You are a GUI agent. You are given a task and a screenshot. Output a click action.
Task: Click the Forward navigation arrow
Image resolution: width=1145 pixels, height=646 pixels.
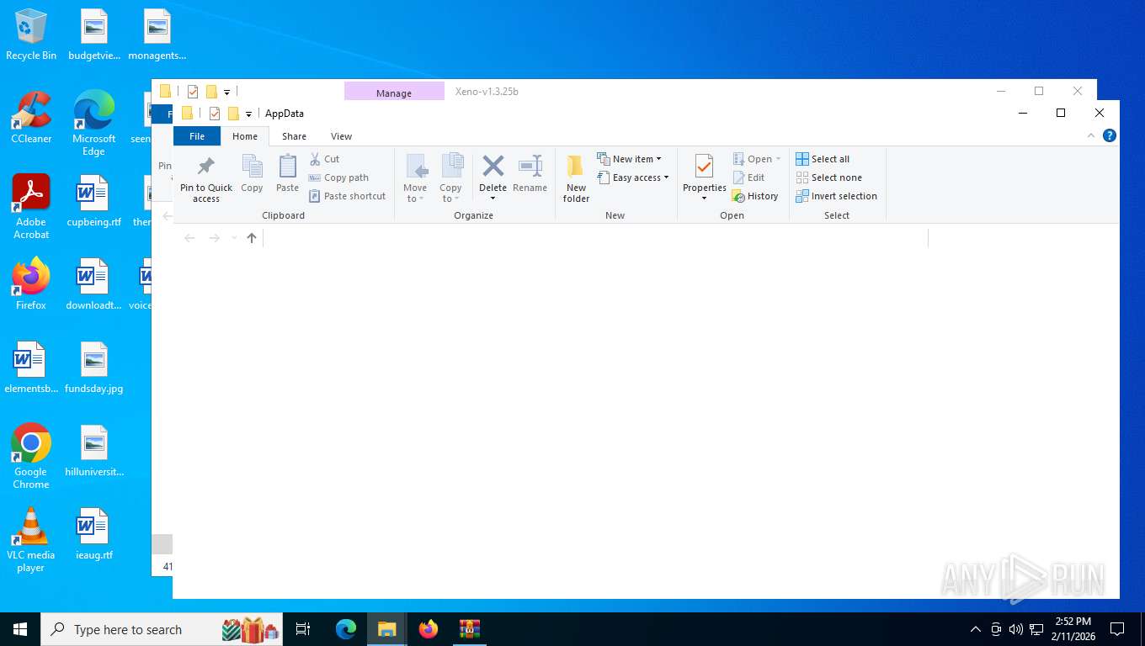pos(215,238)
